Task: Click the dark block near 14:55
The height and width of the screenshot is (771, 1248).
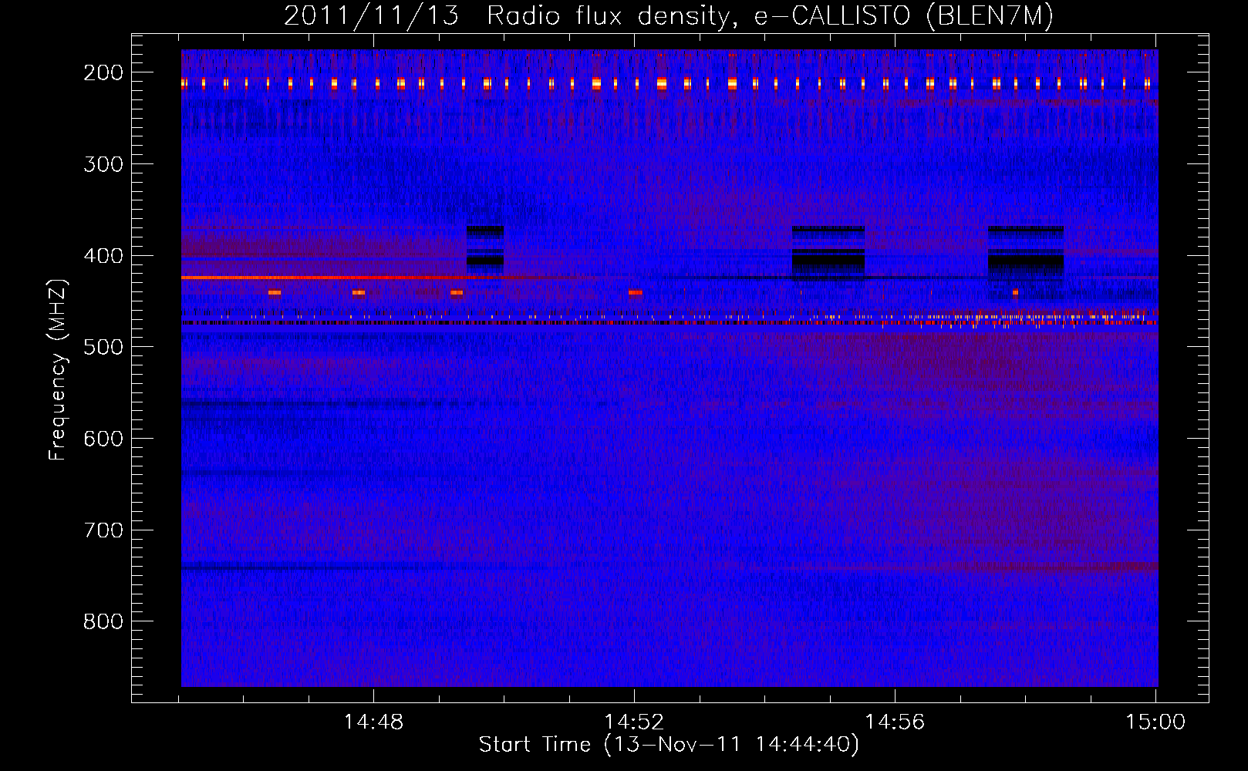Action: (x=829, y=253)
